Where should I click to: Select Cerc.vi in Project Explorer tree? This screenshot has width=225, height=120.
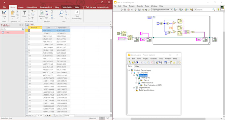pyautogui.click(x=146, y=80)
